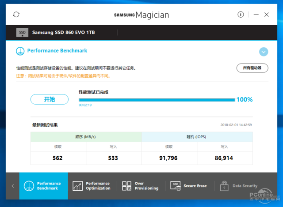Click the 随机 (IOPS) column header
The height and width of the screenshot is (207, 283).
coord(197,137)
